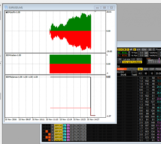Screen dimensions: 161x144
Task: Click the 28 value box beside Lot size
Action: point(120,59)
